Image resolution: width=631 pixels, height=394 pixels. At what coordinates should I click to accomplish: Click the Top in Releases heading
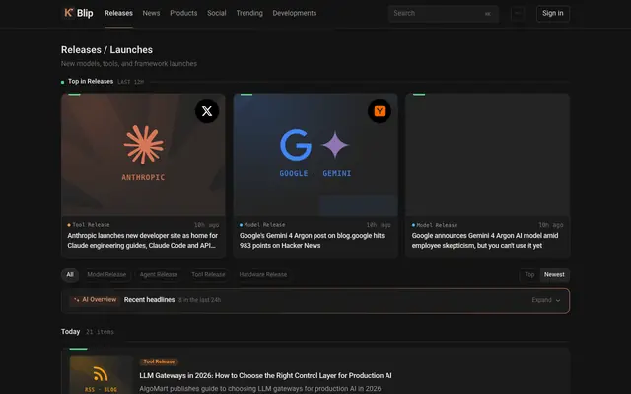coord(91,81)
